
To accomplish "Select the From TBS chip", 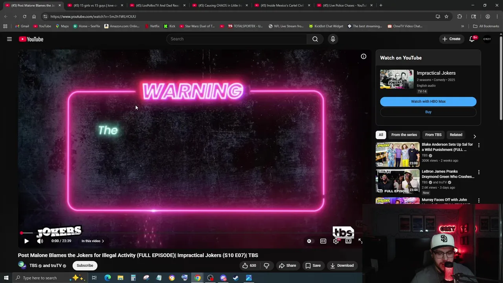I will pos(433,135).
